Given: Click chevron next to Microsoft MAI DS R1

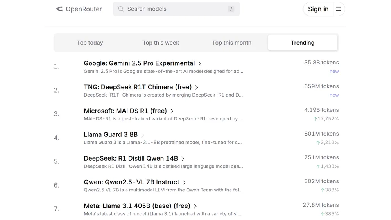Looking at the screenshot, I should click(x=172, y=111).
